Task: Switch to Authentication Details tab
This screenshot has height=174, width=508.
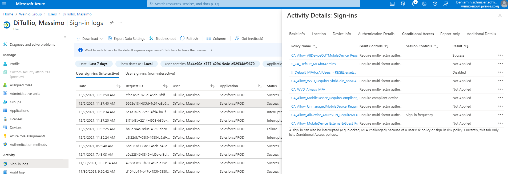Action: pos(376,34)
